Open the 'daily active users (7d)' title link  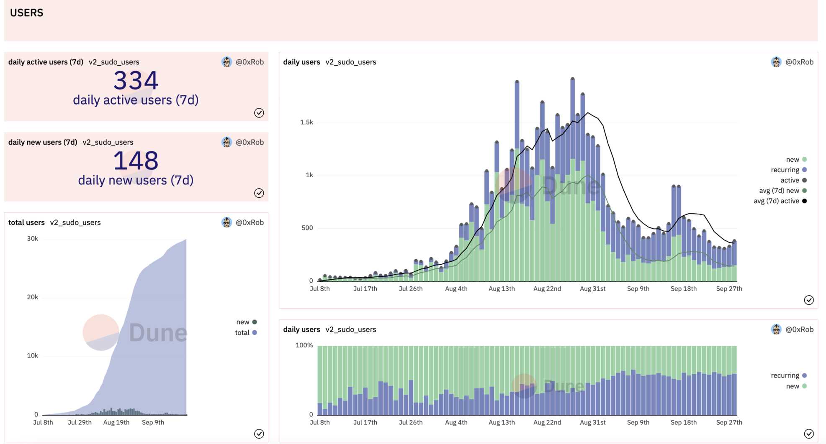[46, 62]
